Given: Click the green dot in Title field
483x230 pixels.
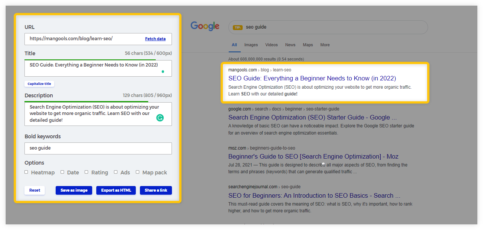Looking at the screenshot, I should [163, 71].
